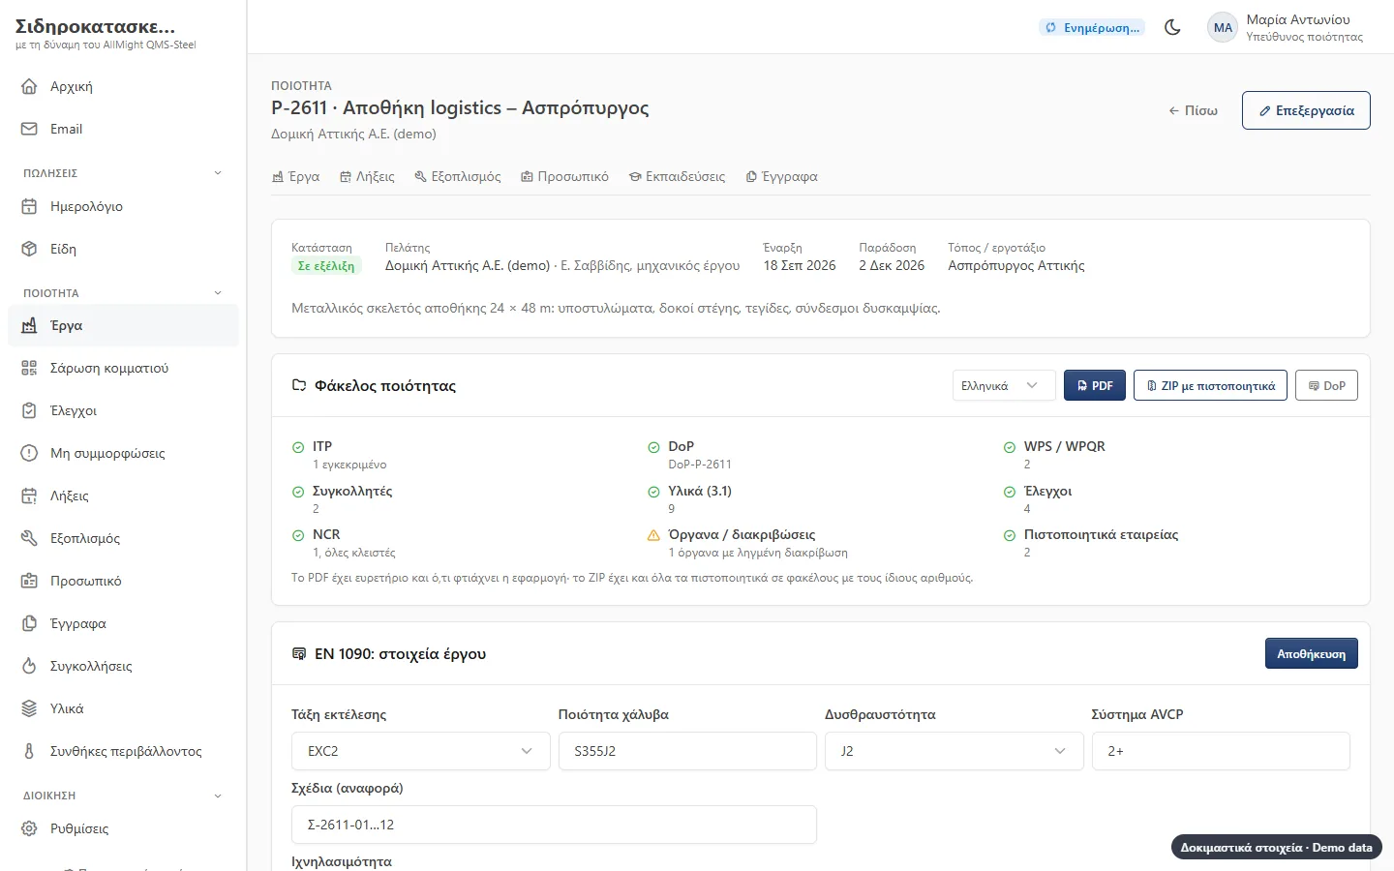Viewport: 1394px width, 871px height.
Task: Collapse the ΠΟΙΟΤΗΤΑ sidebar section
Action: pyautogui.click(x=218, y=293)
